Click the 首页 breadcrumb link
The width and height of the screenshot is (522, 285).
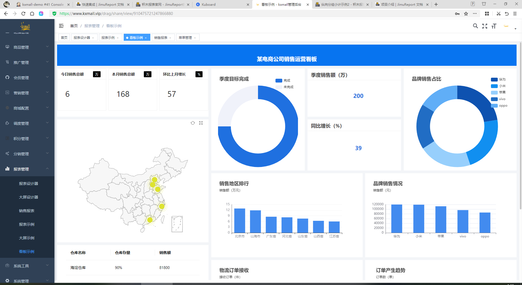pos(74,26)
